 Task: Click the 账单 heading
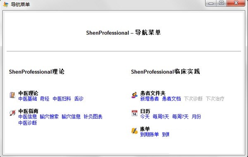tap(145, 129)
